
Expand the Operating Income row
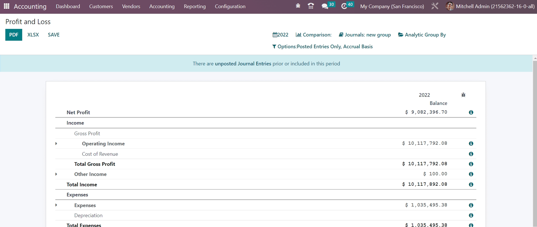click(x=56, y=144)
